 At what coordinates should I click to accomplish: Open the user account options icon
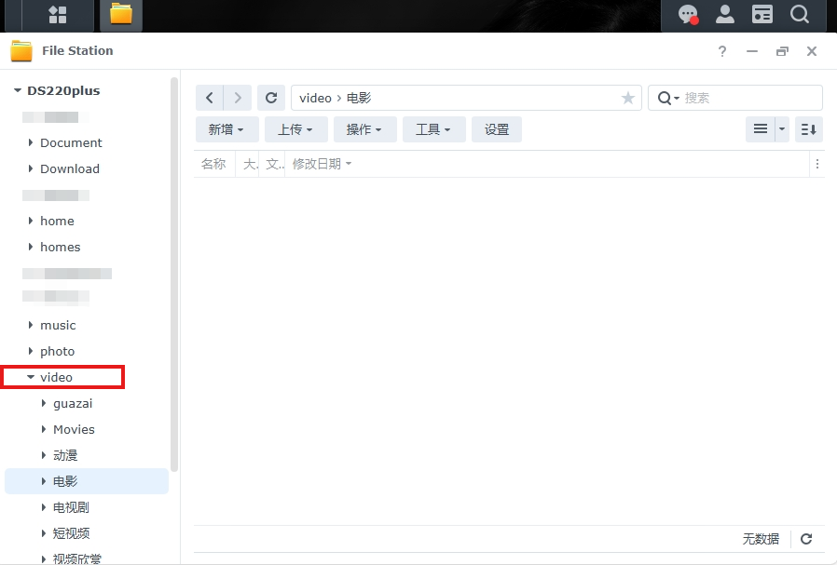[724, 15]
